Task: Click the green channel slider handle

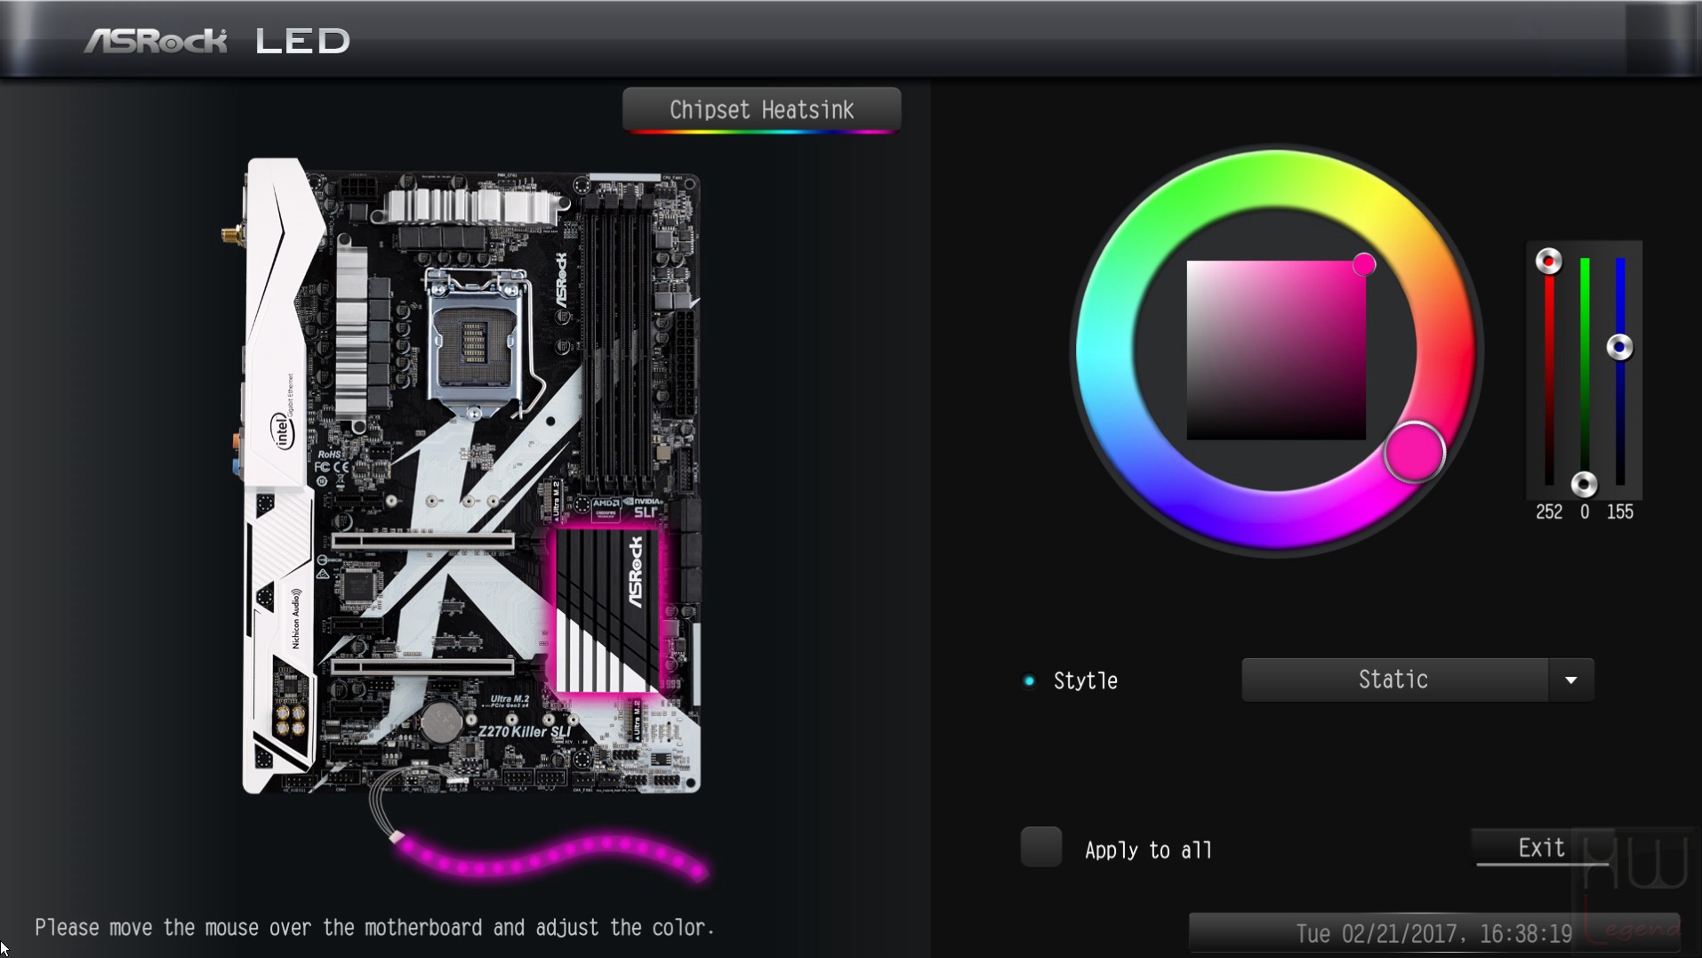Action: (1584, 484)
